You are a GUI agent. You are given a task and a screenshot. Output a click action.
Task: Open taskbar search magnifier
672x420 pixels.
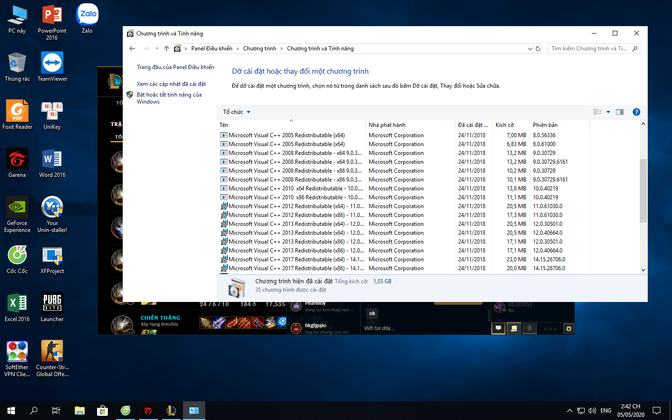click(34, 411)
